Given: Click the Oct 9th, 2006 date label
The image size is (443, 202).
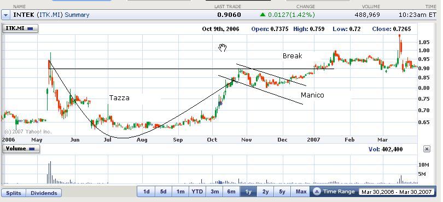Looking at the screenshot, I should (220, 29).
